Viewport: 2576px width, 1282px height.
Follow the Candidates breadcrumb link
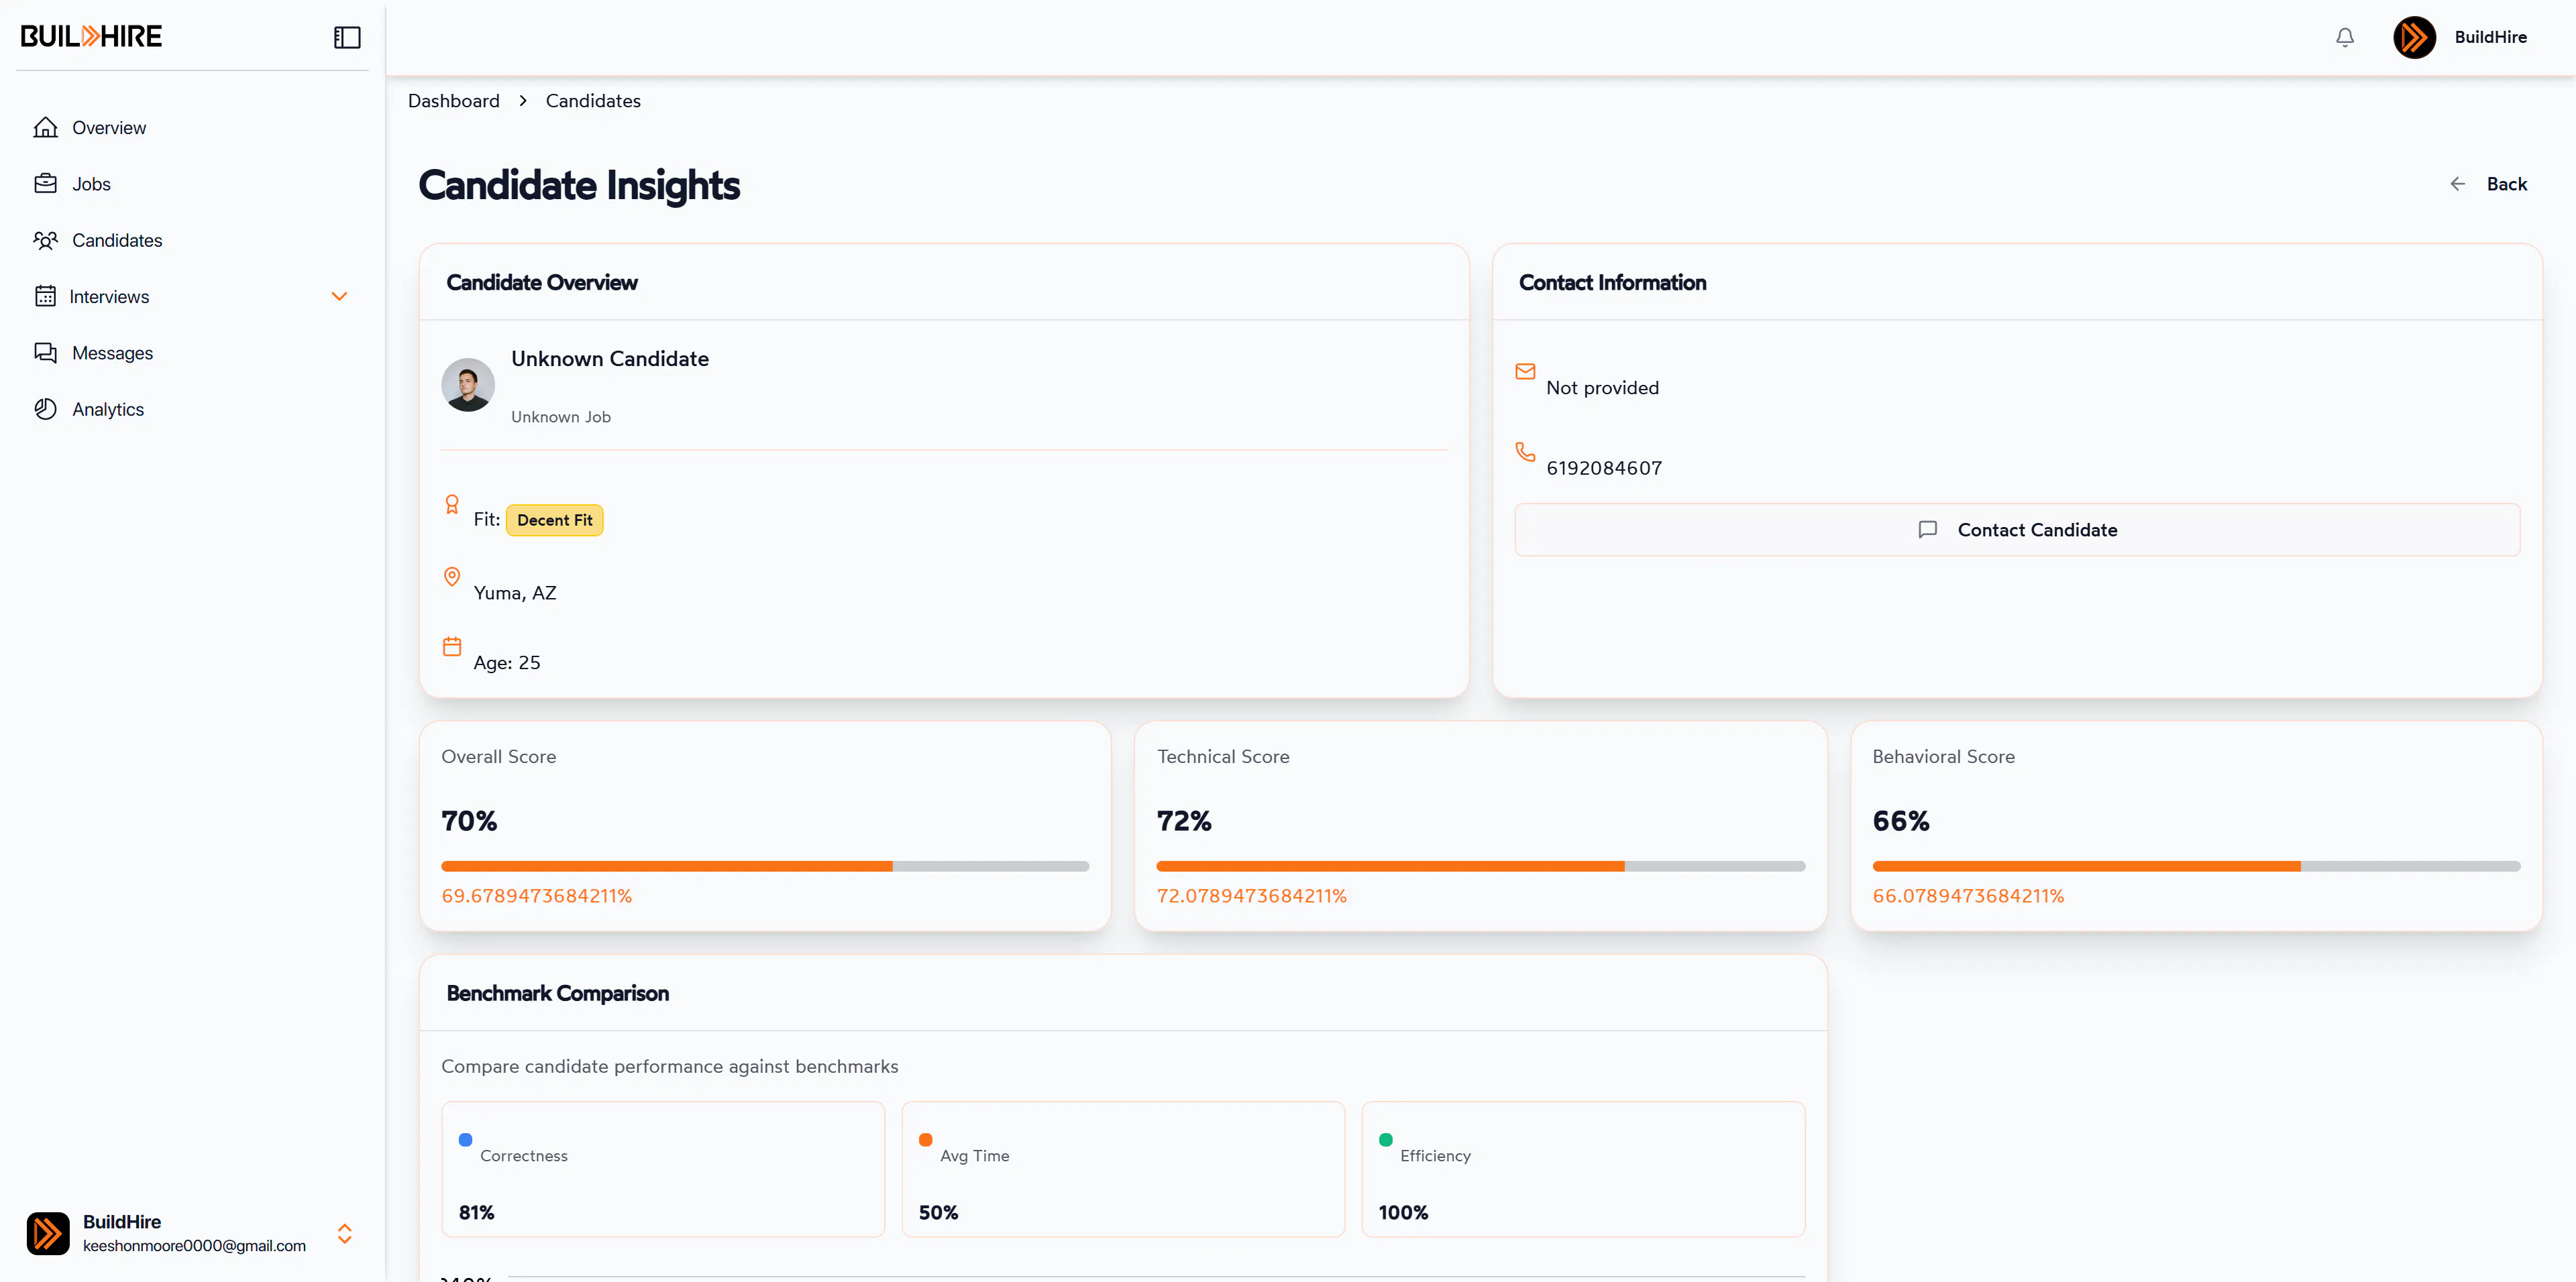[x=593, y=101]
